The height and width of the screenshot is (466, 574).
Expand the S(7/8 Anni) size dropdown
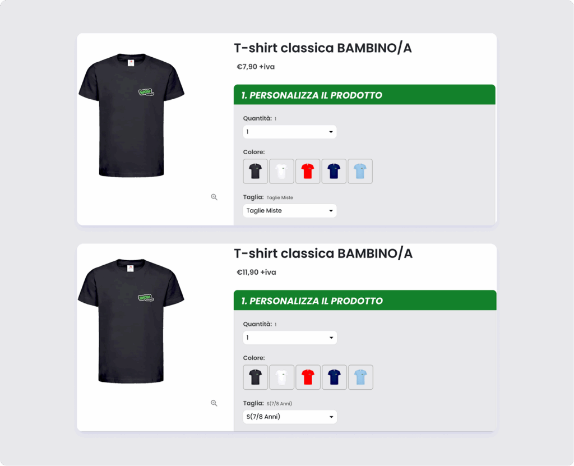point(290,417)
